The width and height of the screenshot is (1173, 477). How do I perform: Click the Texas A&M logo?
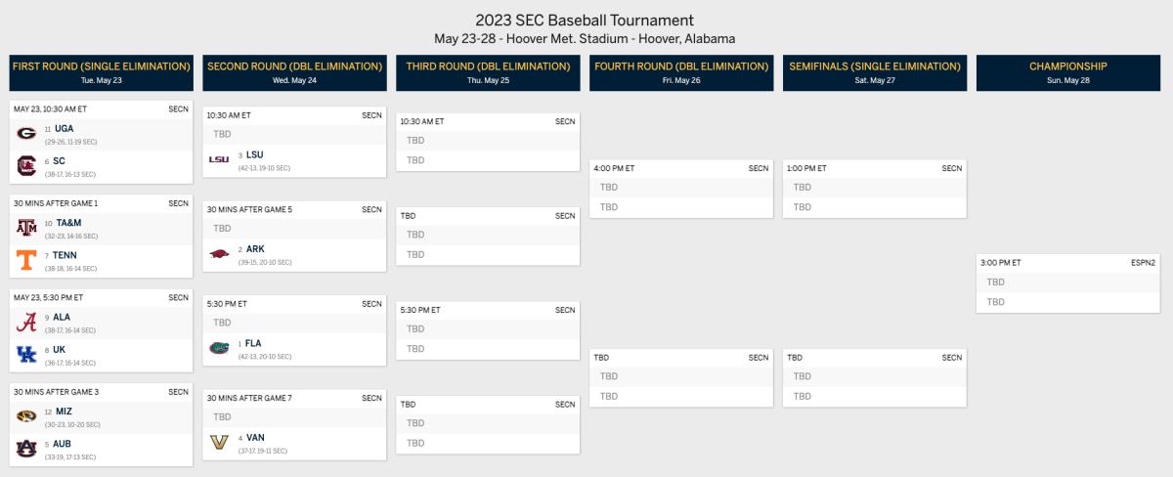click(x=26, y=228)
